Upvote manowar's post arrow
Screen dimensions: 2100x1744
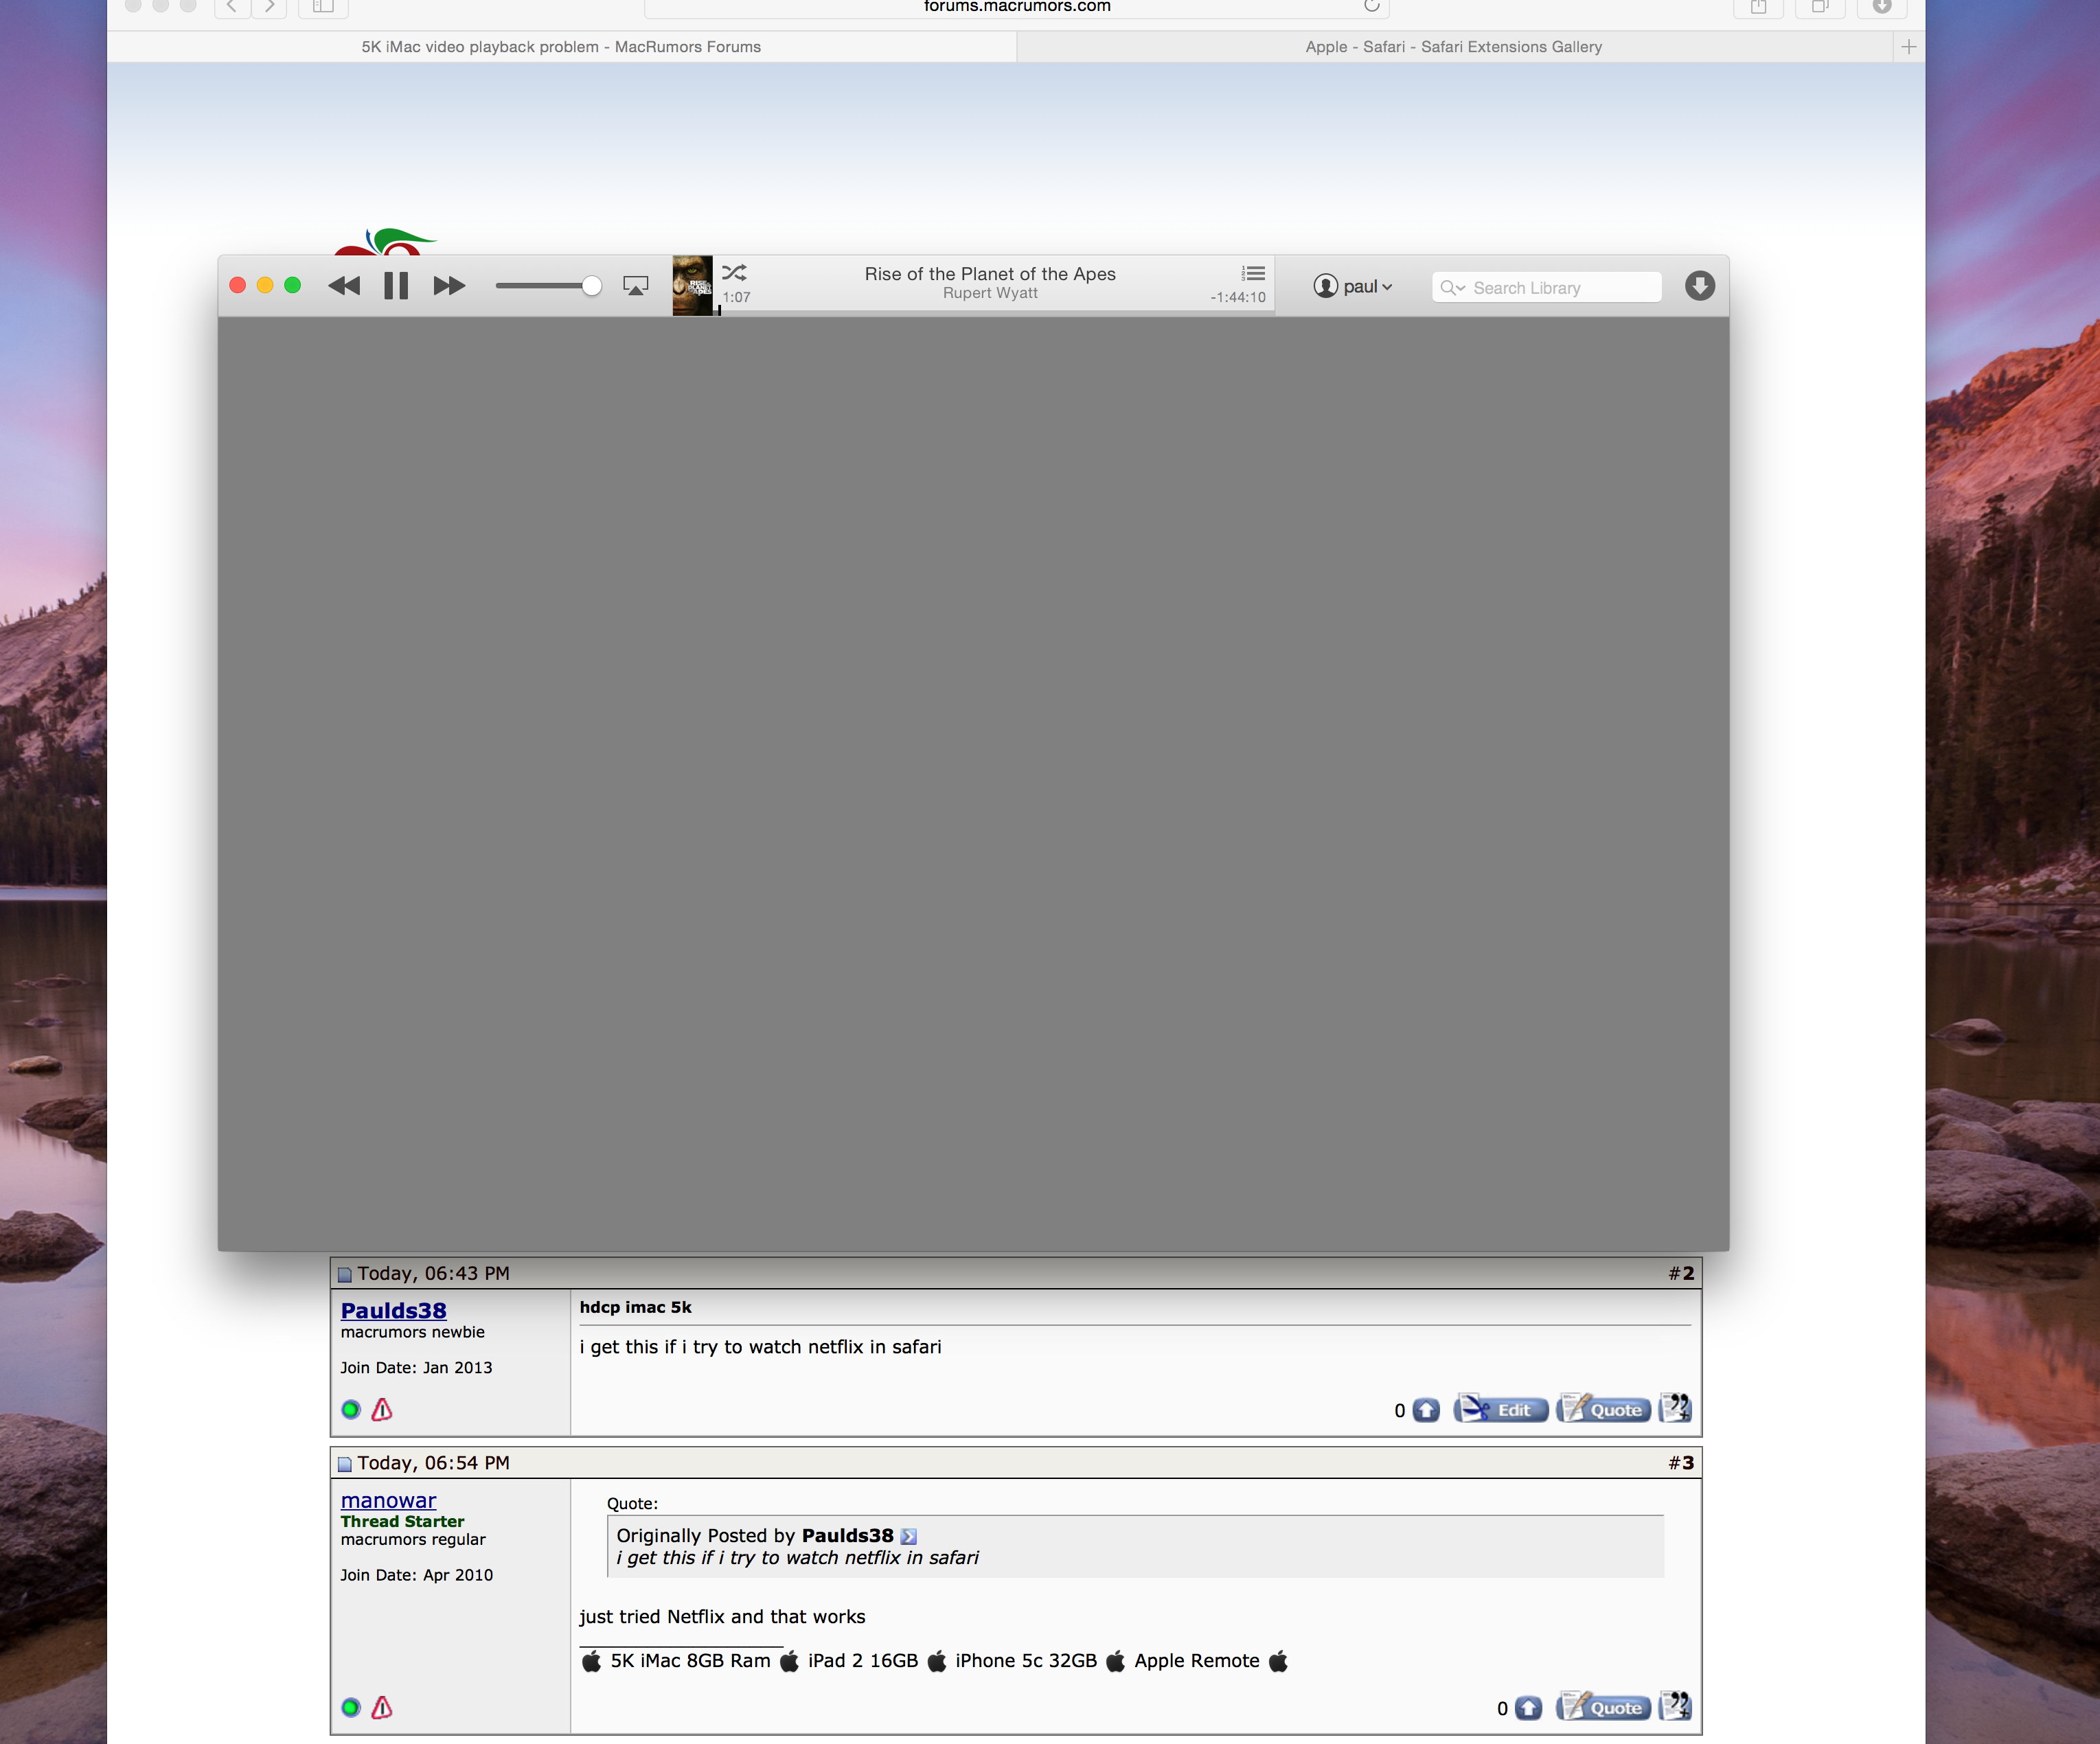[1528, 1708]
